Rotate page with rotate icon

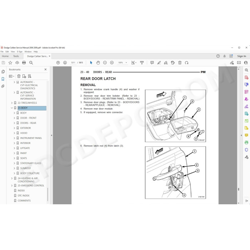[x=186, y=62]
